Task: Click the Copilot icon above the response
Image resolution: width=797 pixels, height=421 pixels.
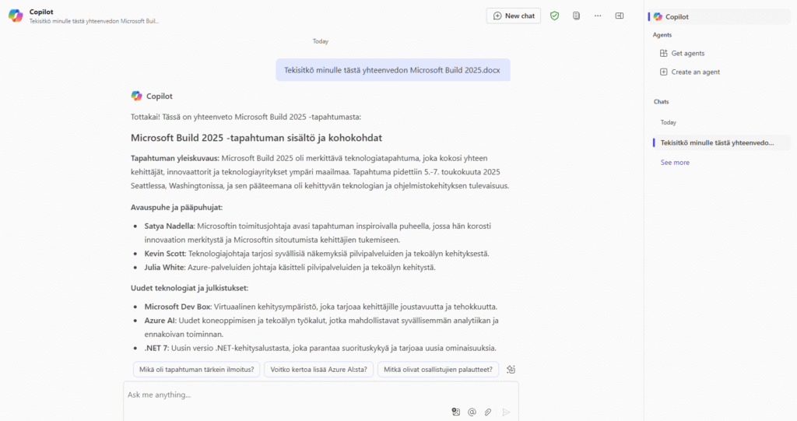Action: coord(137,96)
